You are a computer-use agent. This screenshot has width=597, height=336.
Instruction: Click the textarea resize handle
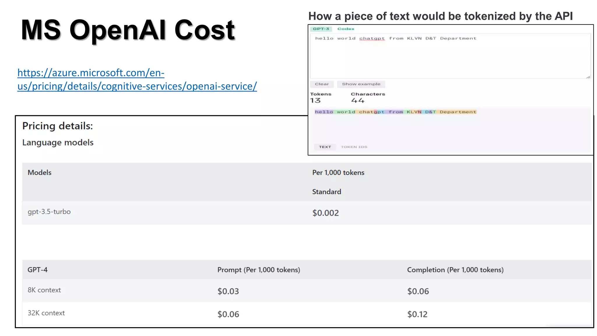588,77
